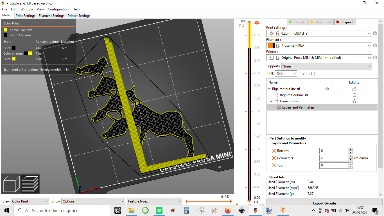This screenshot has width=384, height=216.
Task: Click the Top layers input field
Action: [334, 165]
